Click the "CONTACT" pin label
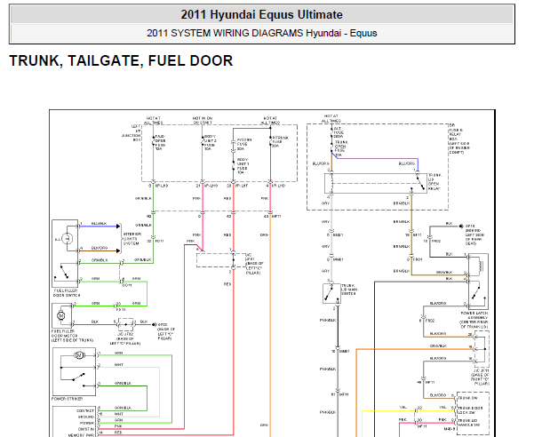This screenshot has height=437, width=542. [85, 410]
